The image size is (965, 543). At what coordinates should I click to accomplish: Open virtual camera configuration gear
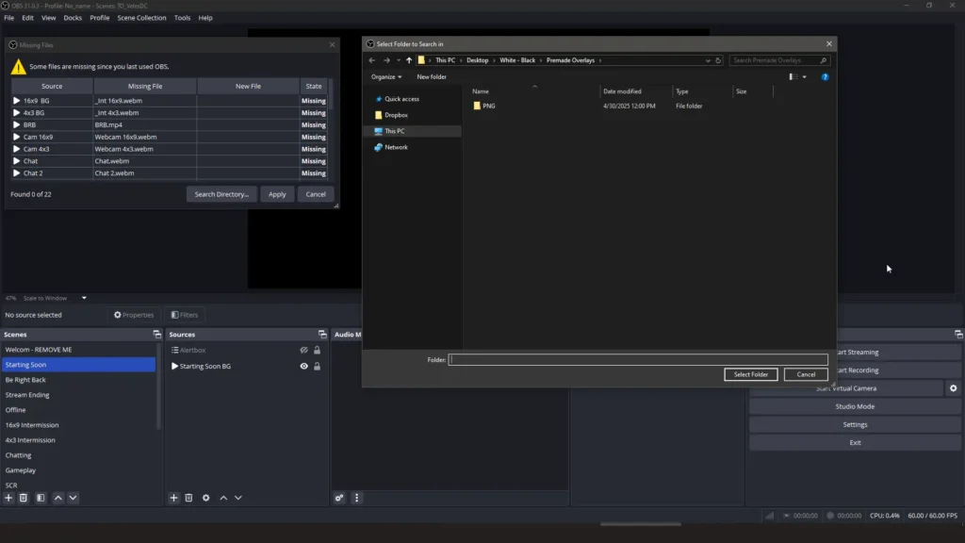952,387
